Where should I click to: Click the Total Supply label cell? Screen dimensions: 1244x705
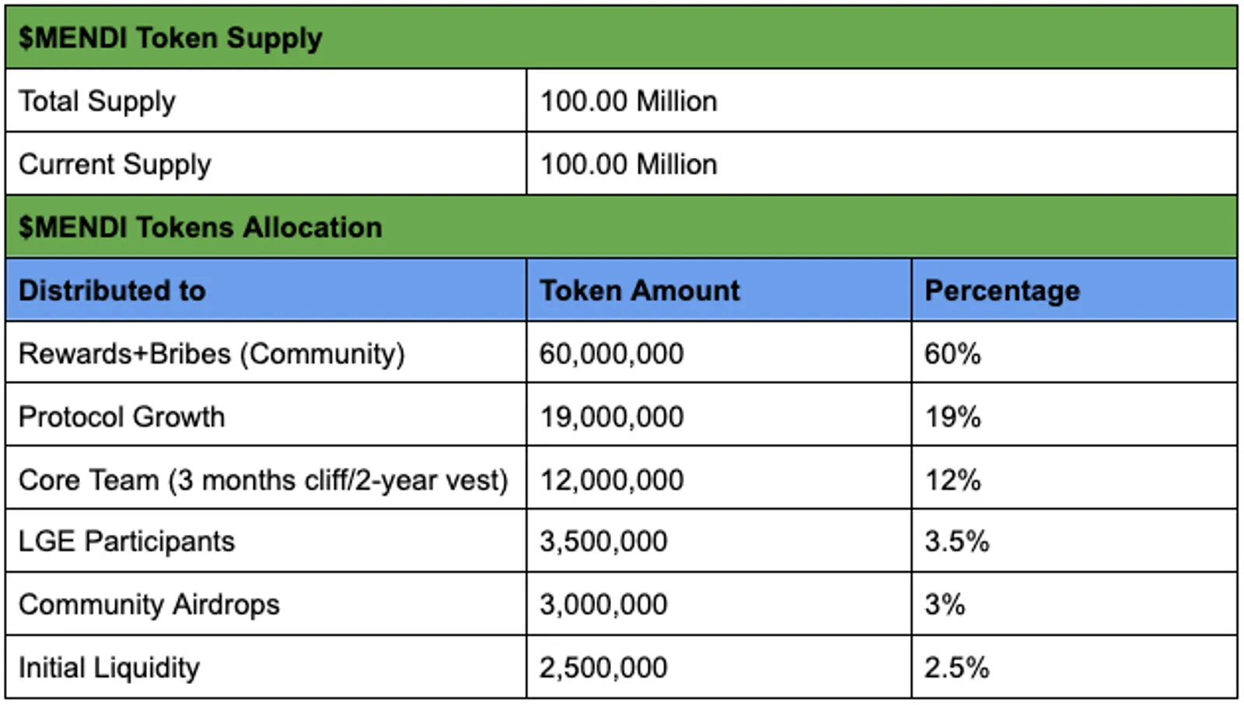coord(266,101)
